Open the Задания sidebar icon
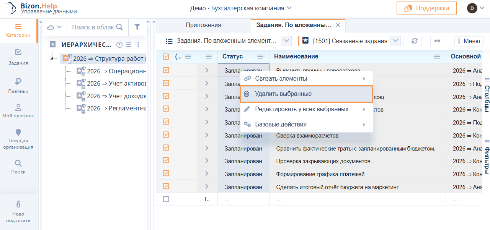 18,57
